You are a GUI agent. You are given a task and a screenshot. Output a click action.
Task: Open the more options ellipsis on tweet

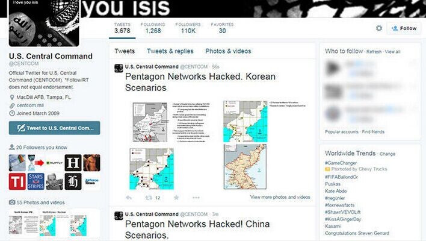click(196, 198)
